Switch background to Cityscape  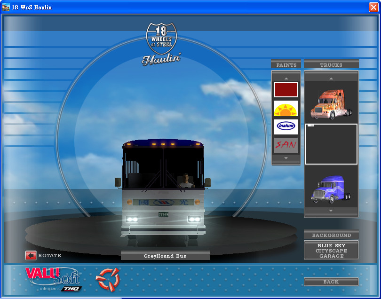[331, 251]
